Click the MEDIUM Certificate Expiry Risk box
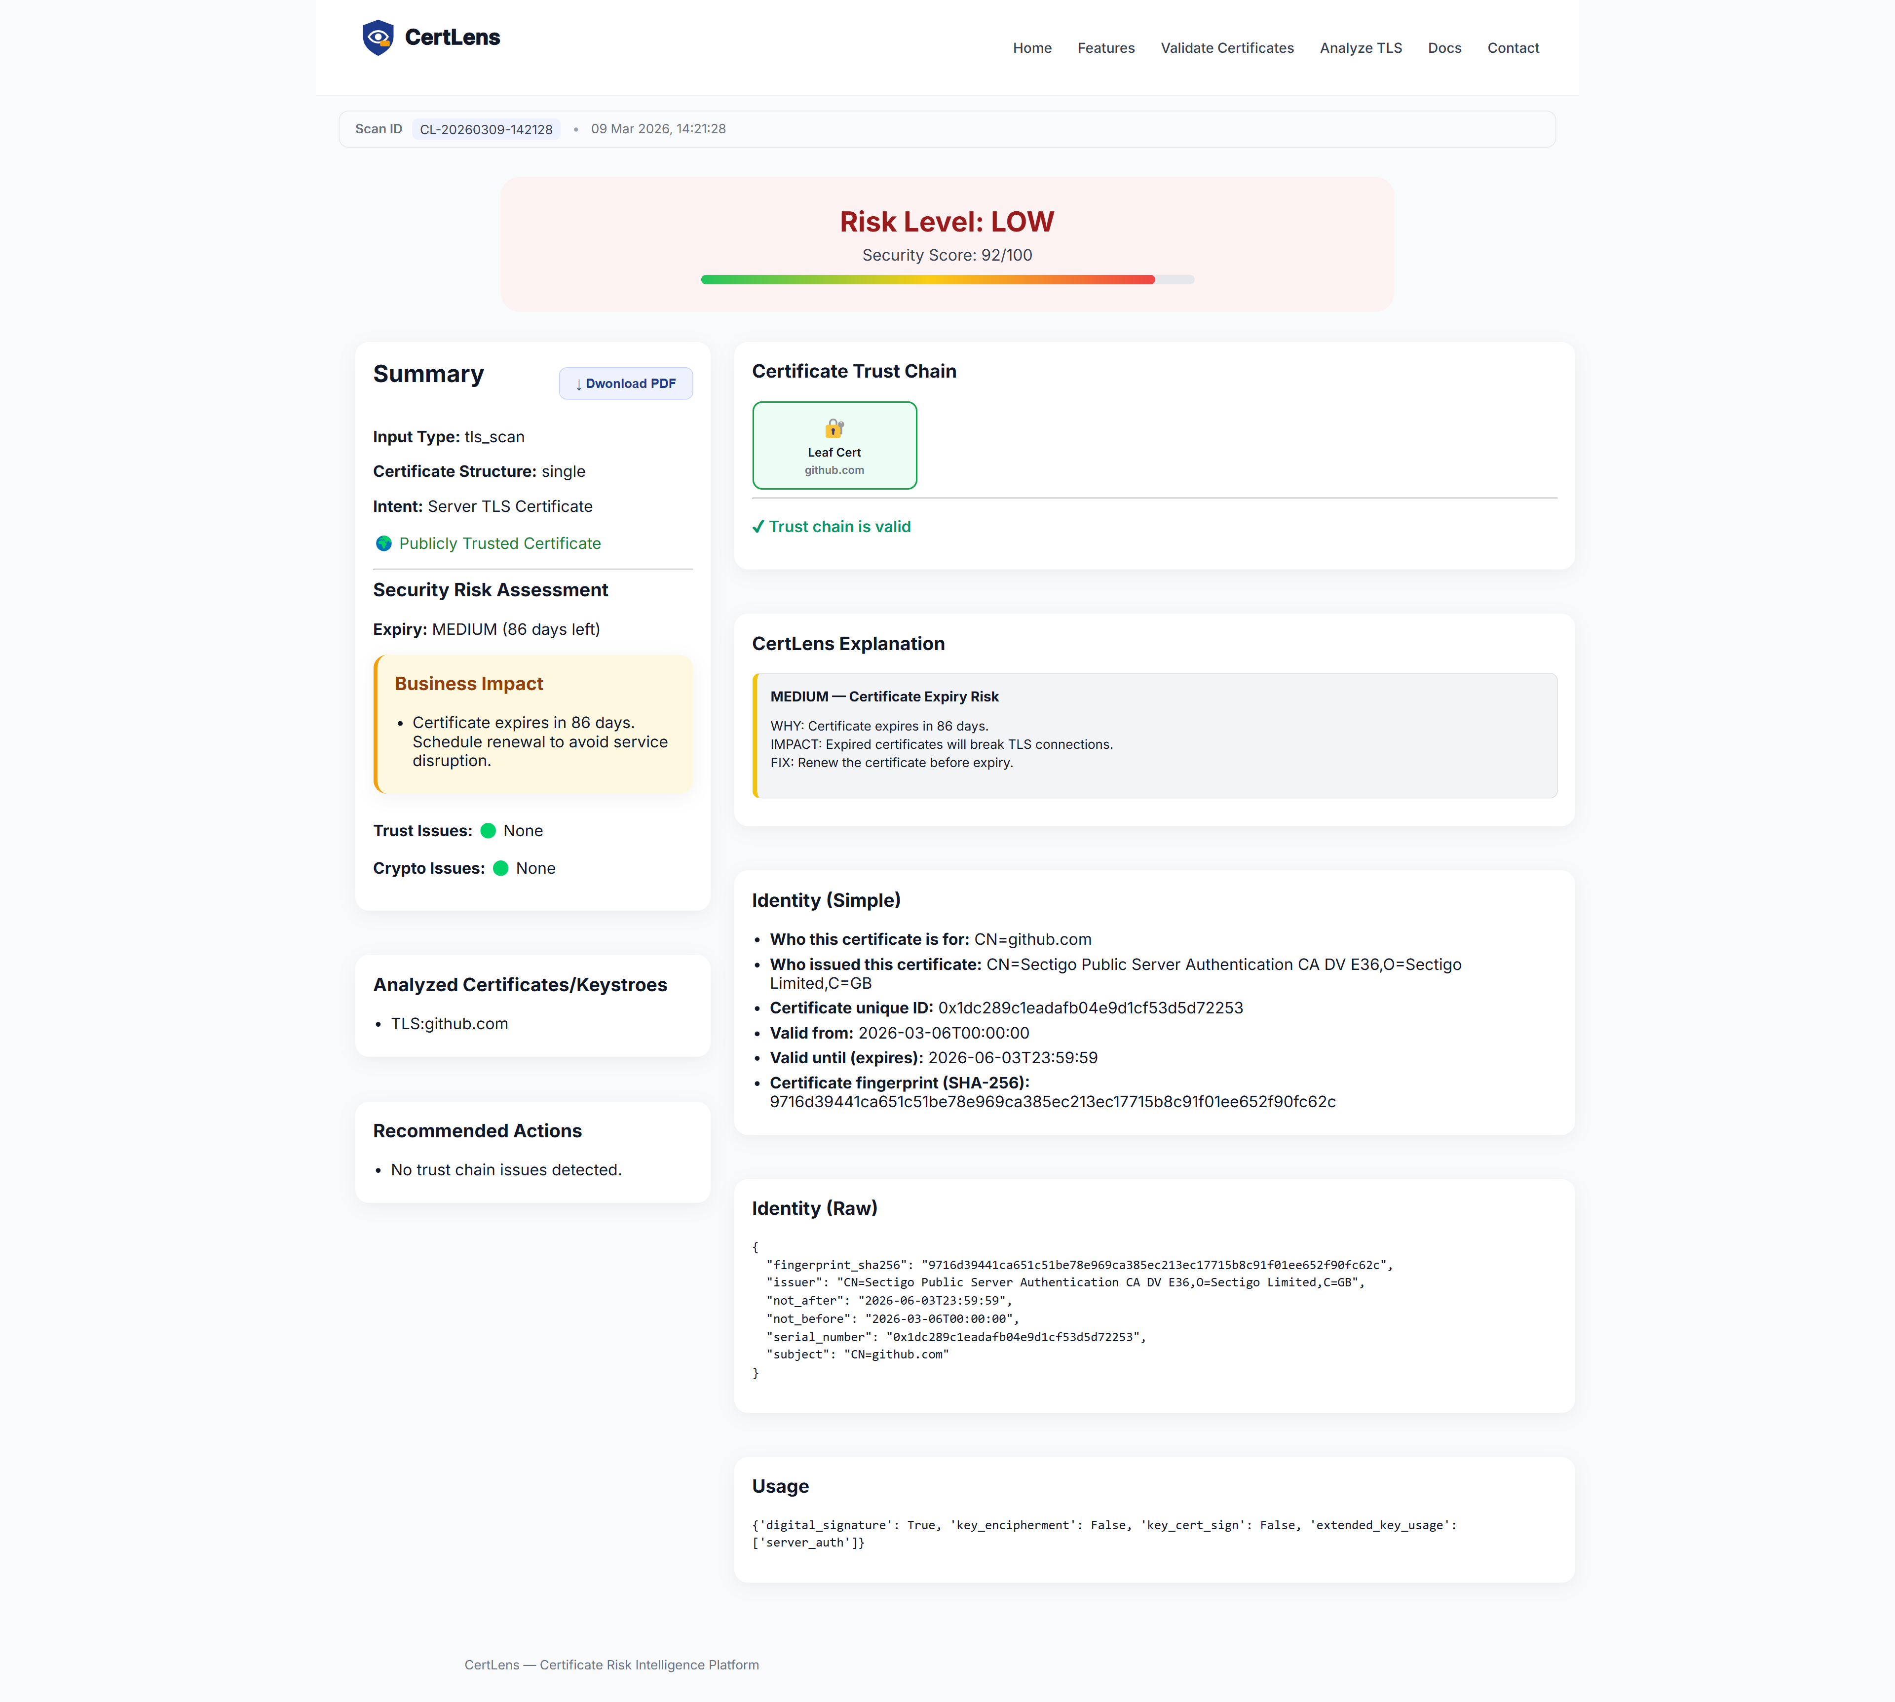 [1156, 735]
